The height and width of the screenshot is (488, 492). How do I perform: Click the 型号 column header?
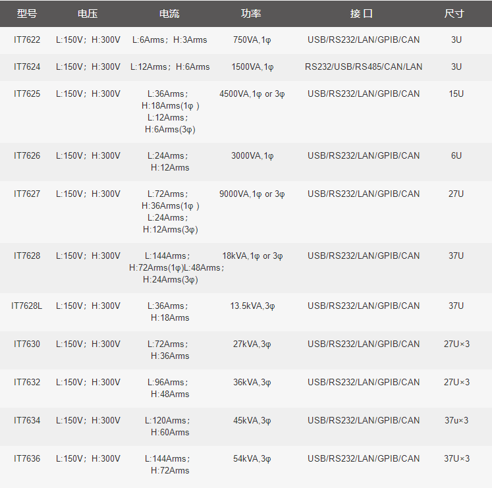(27, 13)
